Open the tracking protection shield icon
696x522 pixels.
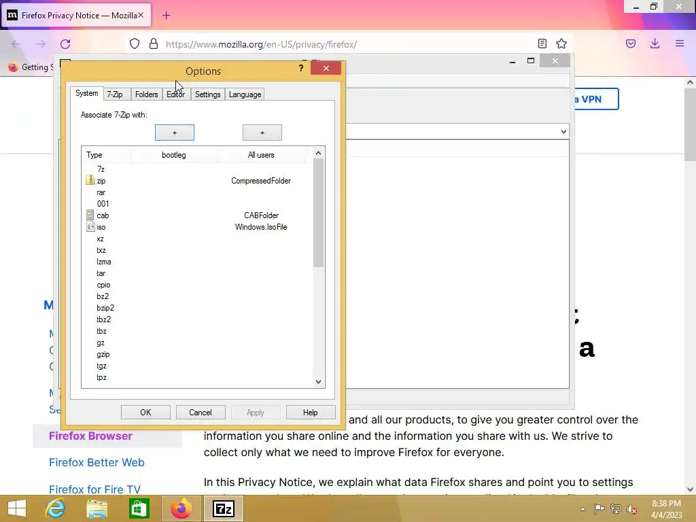tap(135, 43)
